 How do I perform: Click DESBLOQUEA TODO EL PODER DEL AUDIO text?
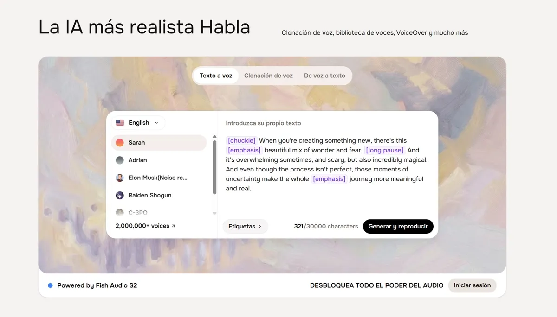376,285
